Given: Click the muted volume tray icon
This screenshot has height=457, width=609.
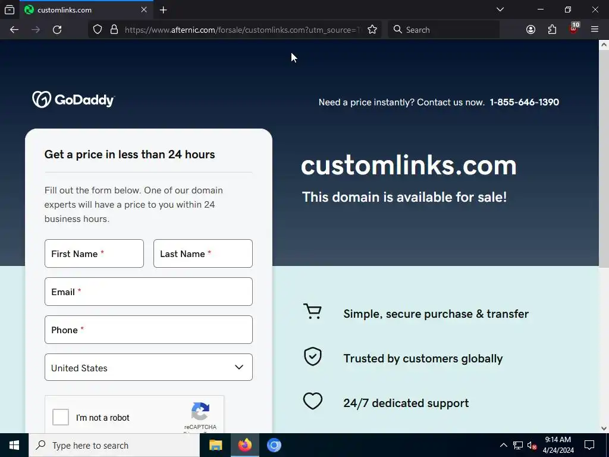Looking at the screenshot, I should point(532,446).
